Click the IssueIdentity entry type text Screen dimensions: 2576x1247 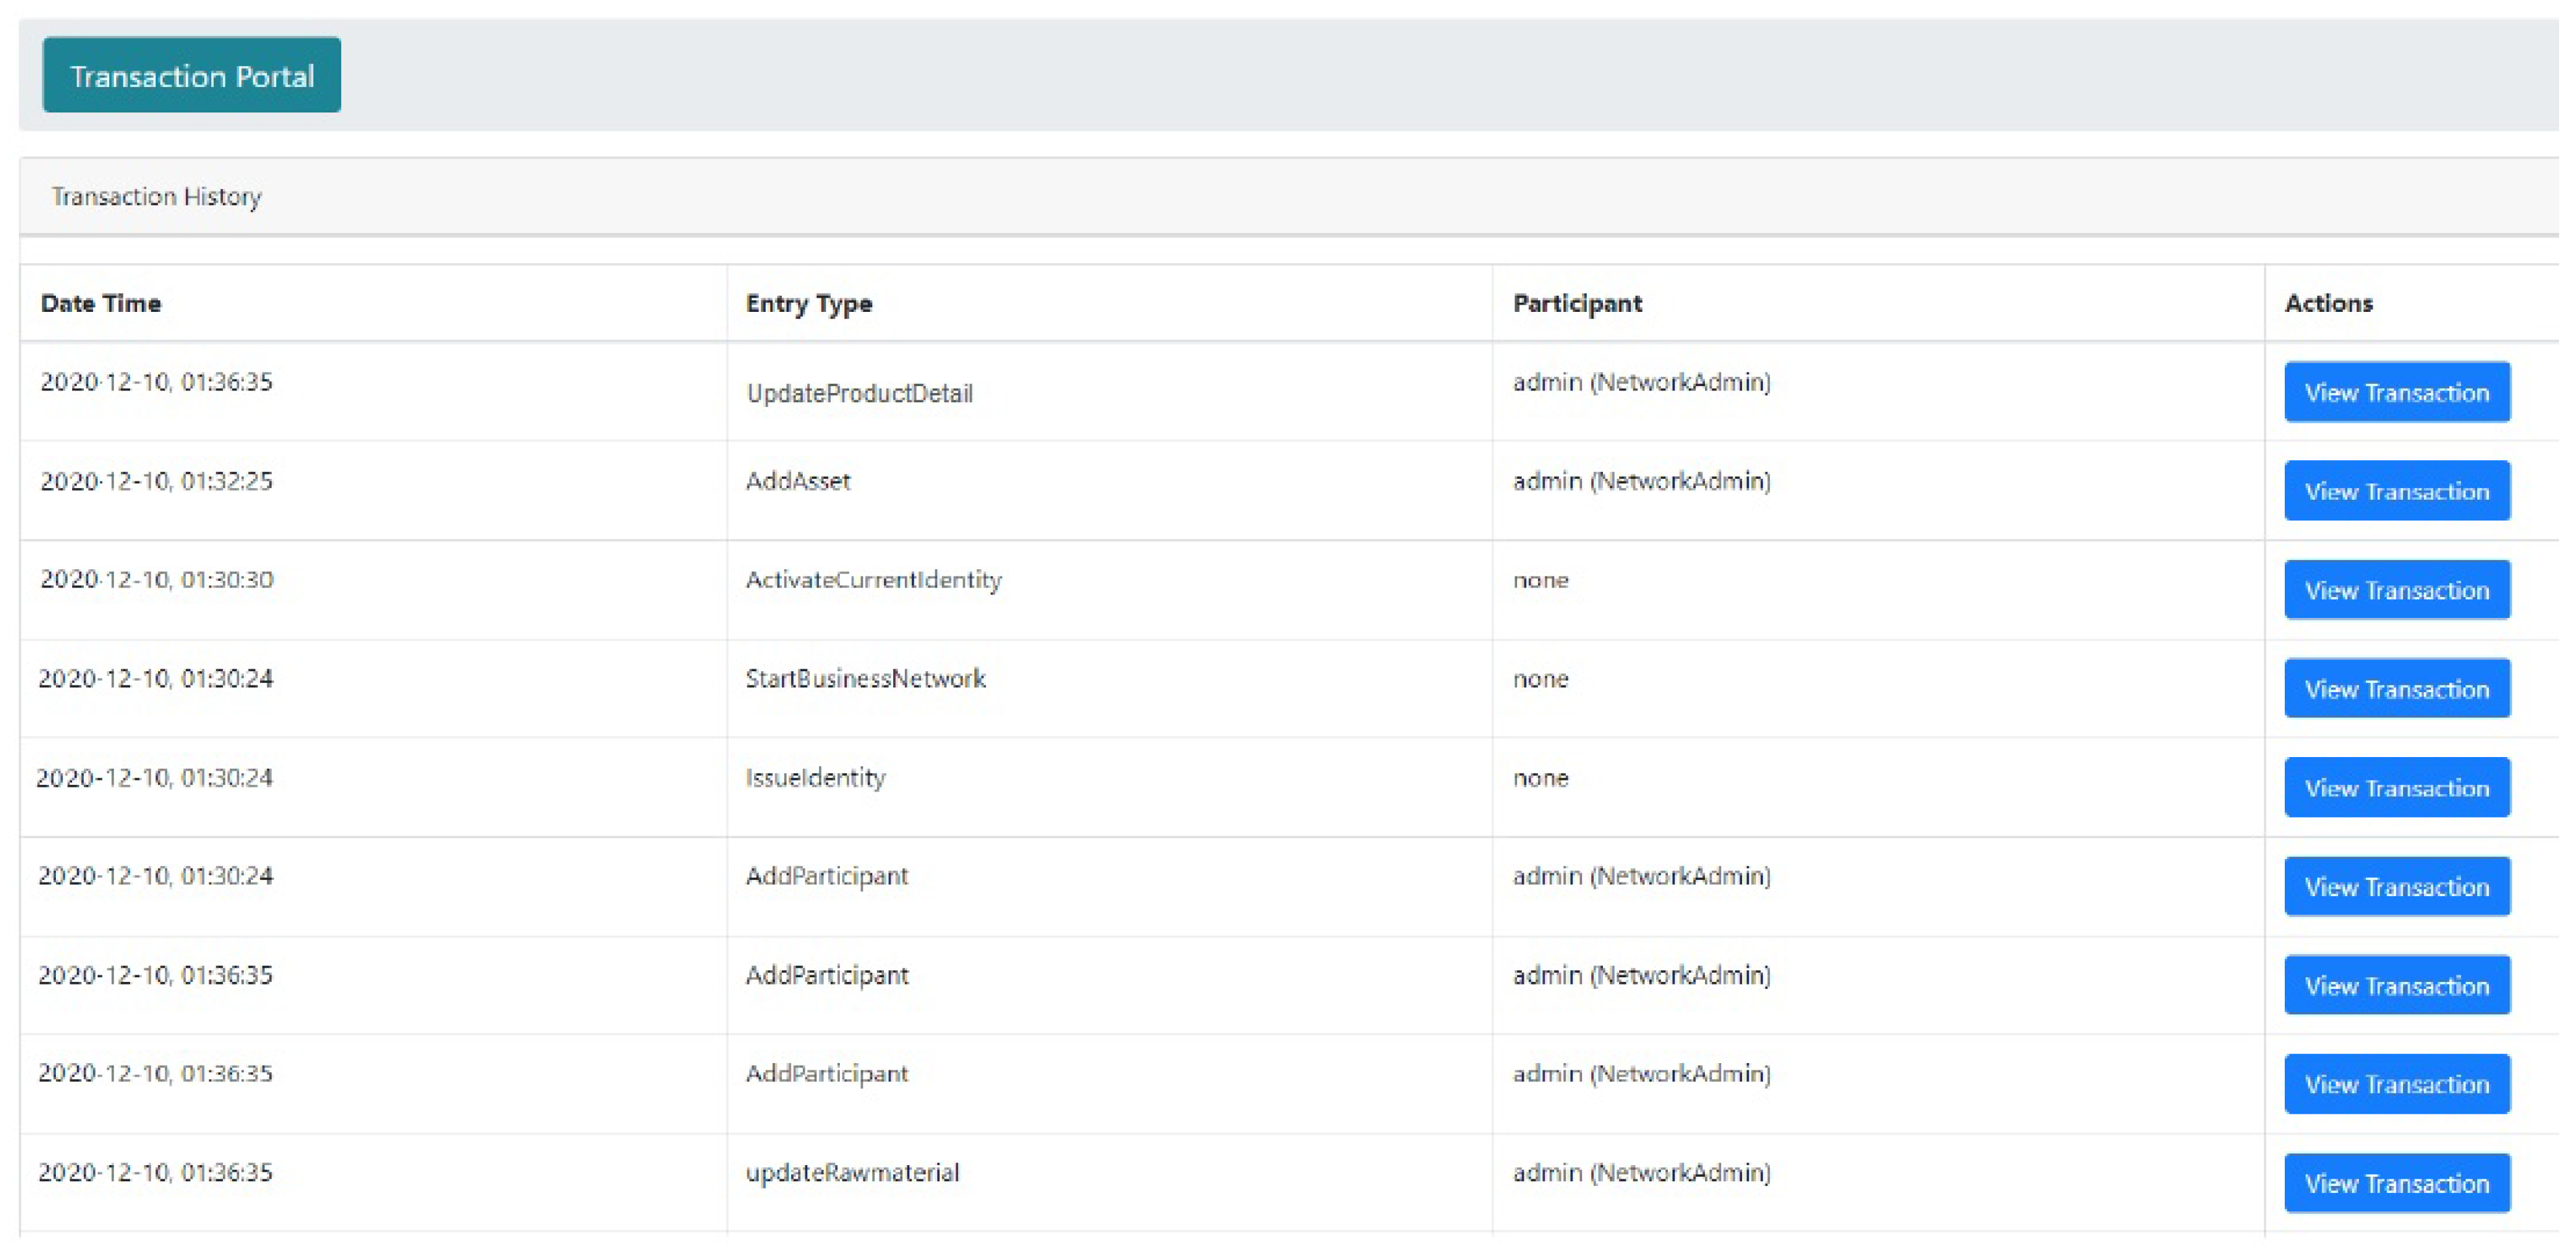point(815,778)
